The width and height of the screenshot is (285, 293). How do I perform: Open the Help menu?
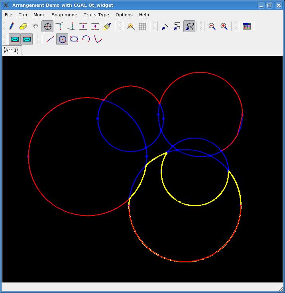(x=144, y=15)
